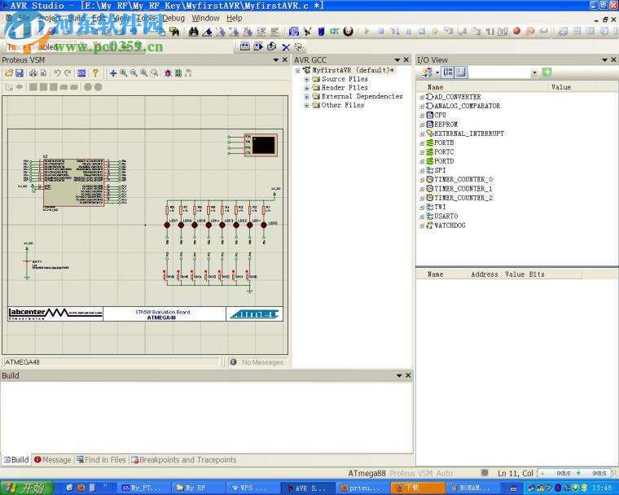
Task: Open the Build panel dropdown arrow
Action: pyautogui.click(x=399, y=375)
